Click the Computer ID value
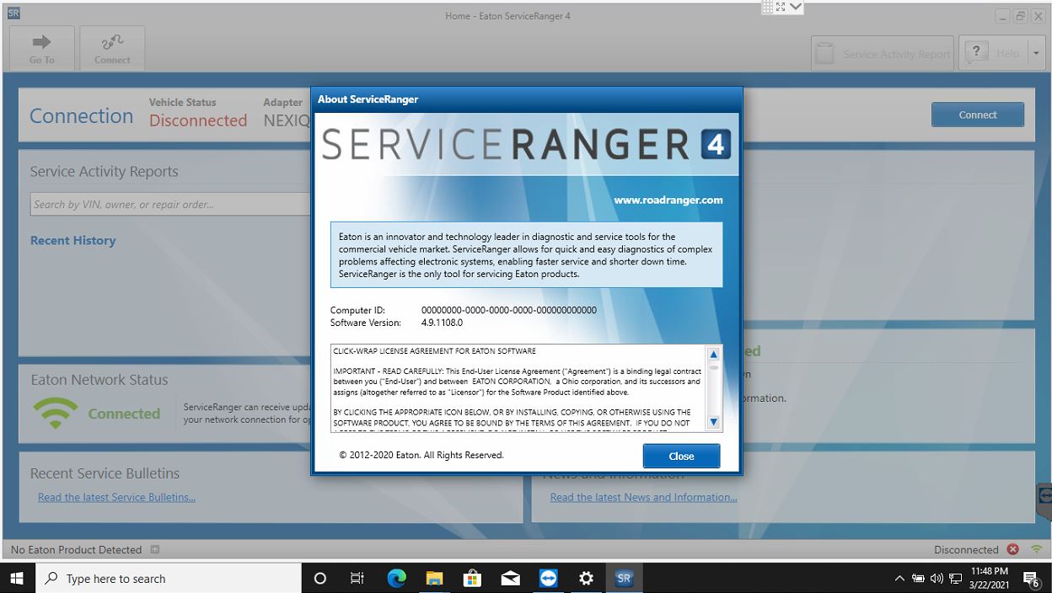This screenshot has width=1052, height=593. point(509,310)
